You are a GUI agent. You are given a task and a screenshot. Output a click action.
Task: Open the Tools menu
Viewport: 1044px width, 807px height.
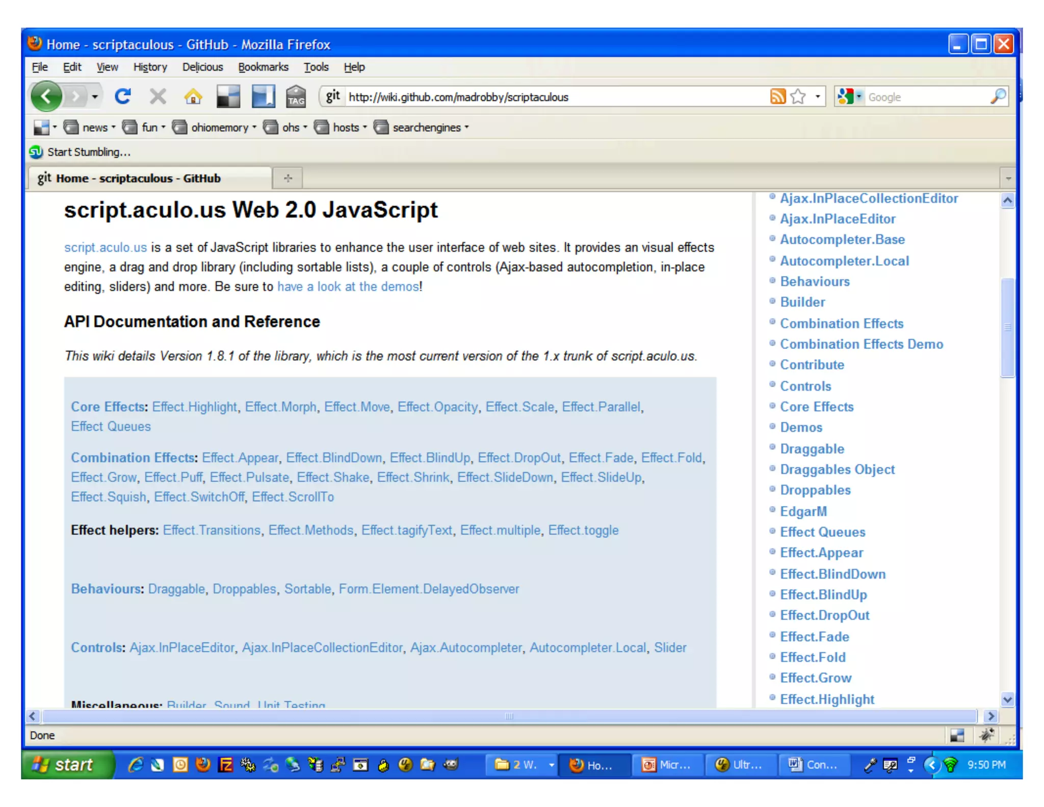(316, 67)
